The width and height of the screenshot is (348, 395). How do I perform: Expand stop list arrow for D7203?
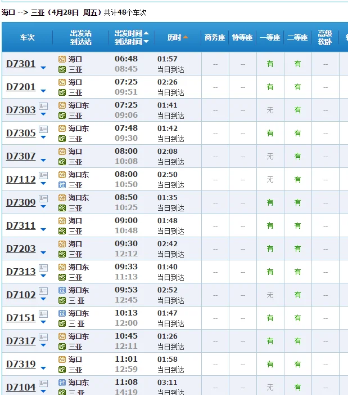click(x=43, y=252)
